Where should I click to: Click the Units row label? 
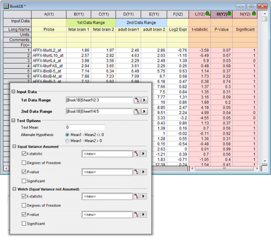point(17,35)
